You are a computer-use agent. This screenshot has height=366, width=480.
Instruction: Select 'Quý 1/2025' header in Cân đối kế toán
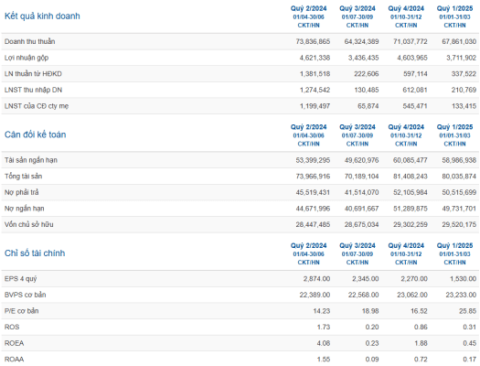pos(454,127)
